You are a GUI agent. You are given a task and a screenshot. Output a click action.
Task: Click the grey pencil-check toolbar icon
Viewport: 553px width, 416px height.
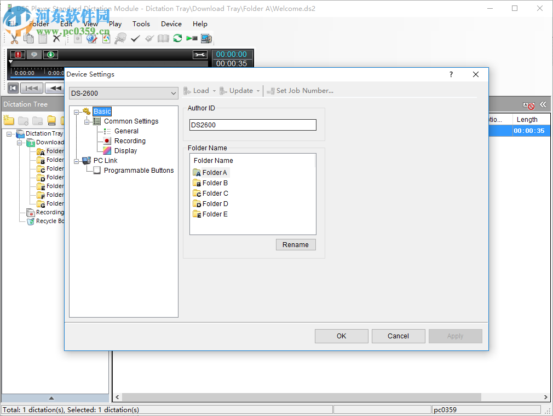(149, 38)
